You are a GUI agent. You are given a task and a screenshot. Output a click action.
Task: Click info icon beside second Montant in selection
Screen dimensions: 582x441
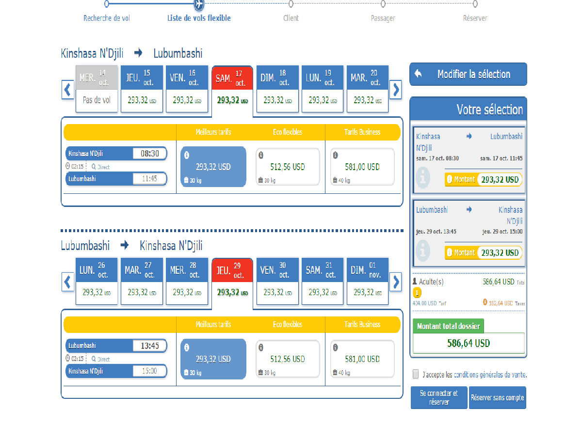tap(449, 252)
